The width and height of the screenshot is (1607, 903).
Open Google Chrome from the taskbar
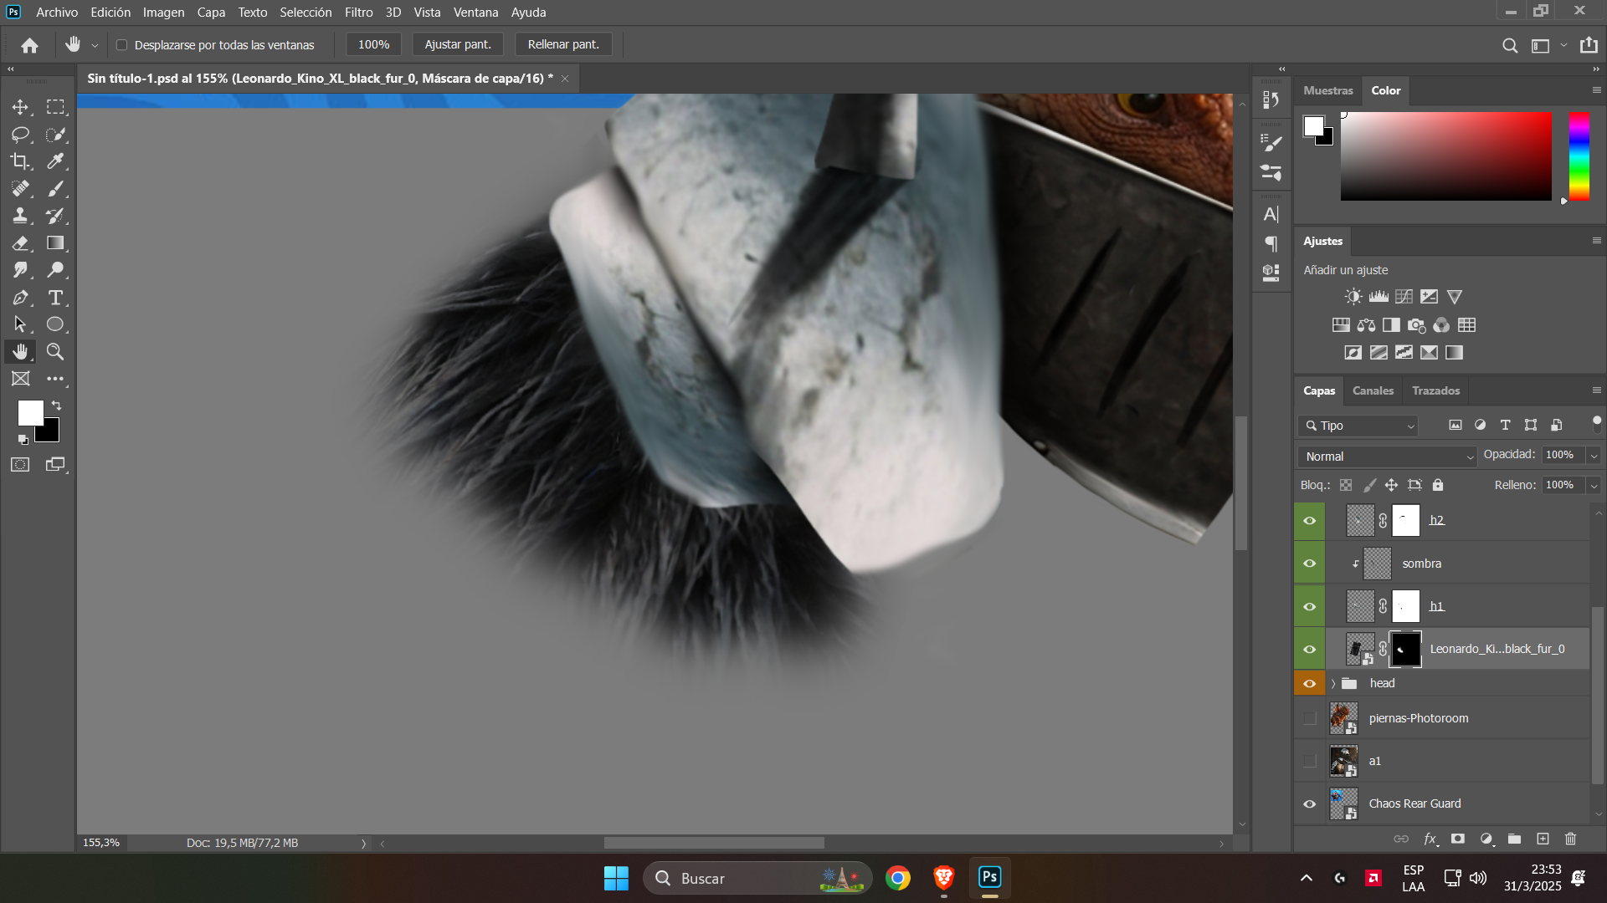[898, 878]
